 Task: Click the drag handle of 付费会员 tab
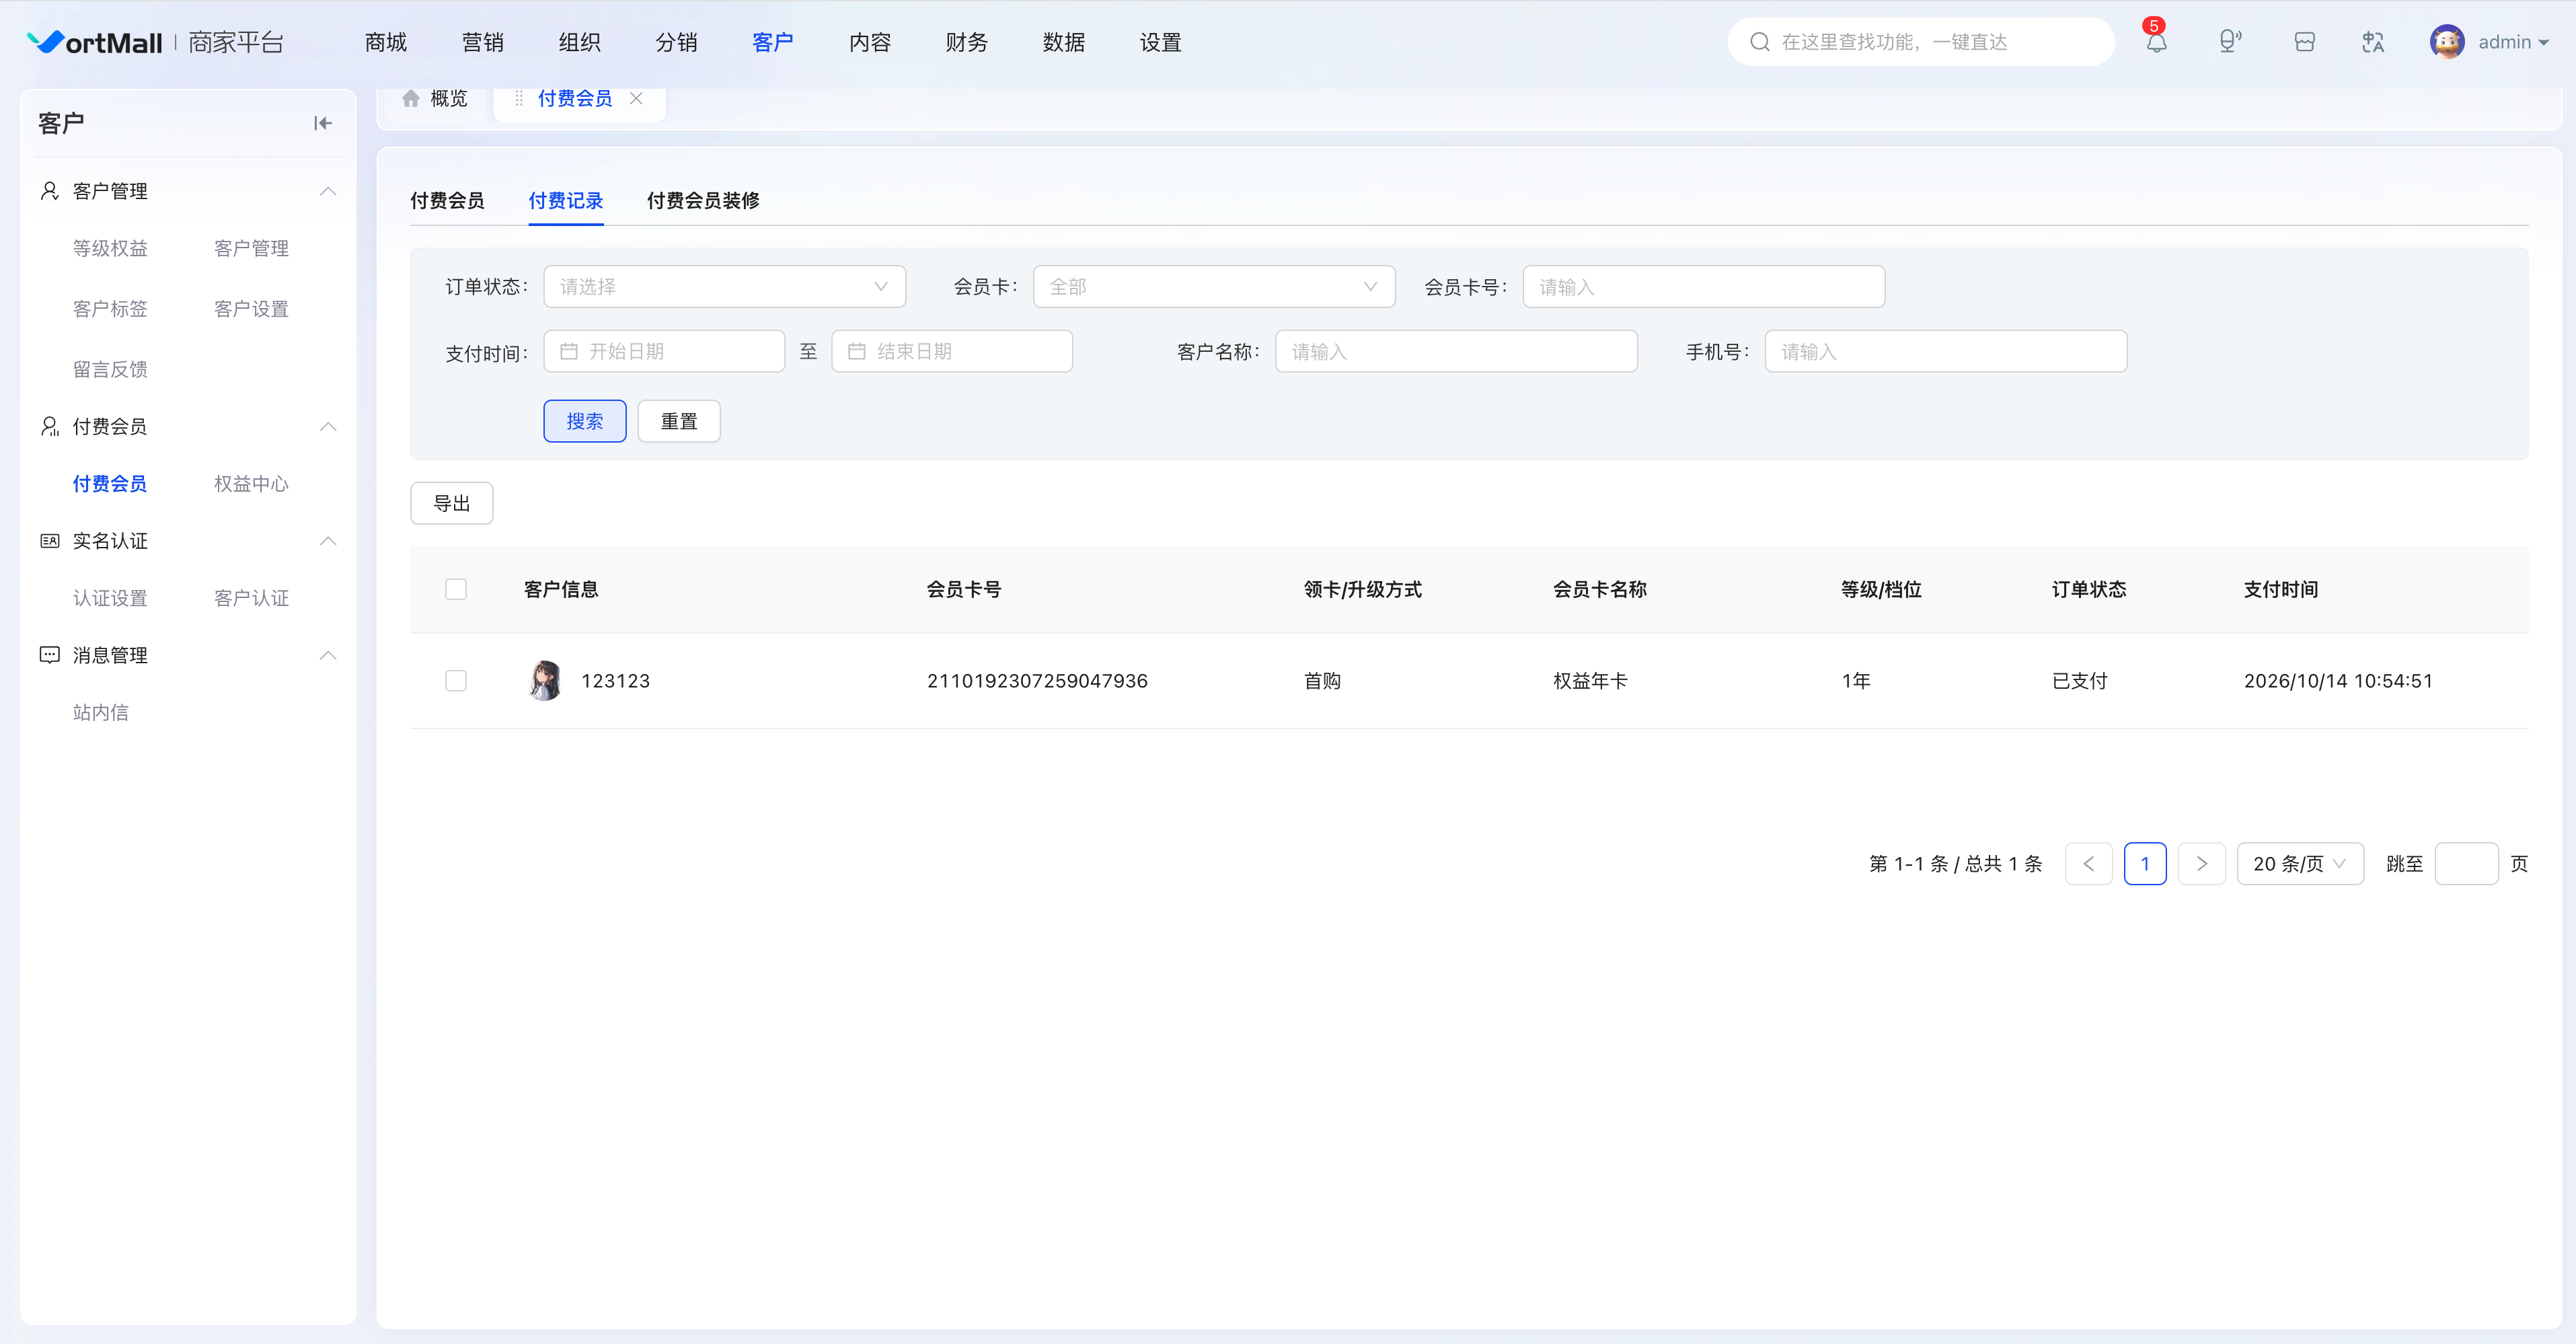pyautogui.click(x=518, y=98)
